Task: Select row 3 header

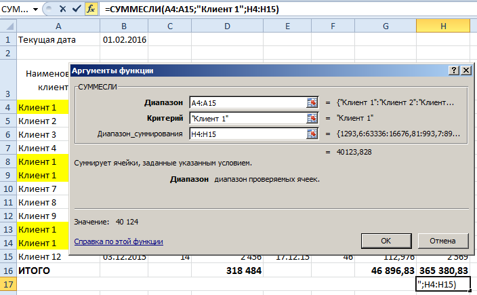Action: pos(8,80)
